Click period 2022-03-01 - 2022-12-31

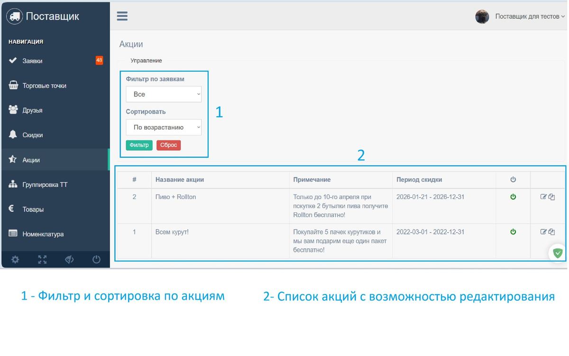431,232
